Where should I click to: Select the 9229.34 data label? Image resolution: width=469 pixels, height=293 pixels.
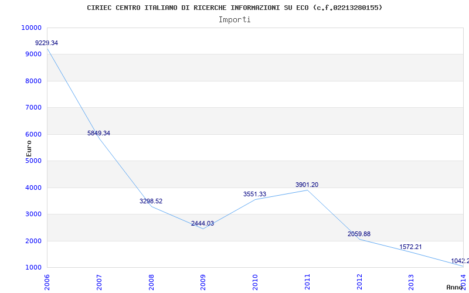tap(47, 43)
